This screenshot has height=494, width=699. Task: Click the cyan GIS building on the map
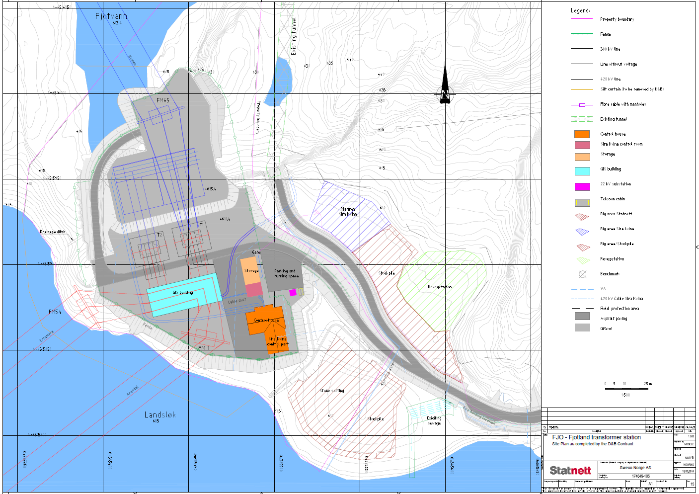click(x=184, y=295)
